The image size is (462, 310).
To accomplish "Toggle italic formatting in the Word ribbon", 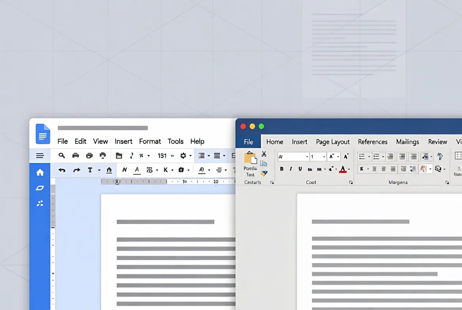I will [x=291, y=168].
